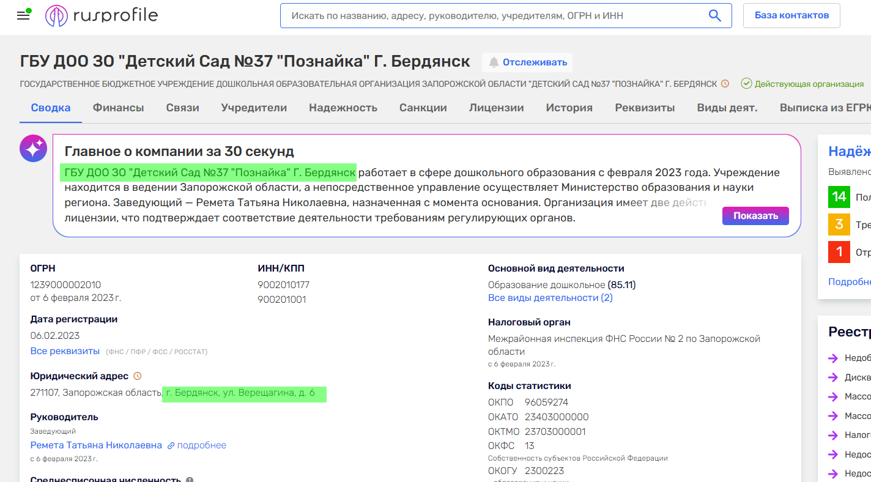Click the search magnifier icon
This screenshot has height=482, width=871.
point(714,15)
